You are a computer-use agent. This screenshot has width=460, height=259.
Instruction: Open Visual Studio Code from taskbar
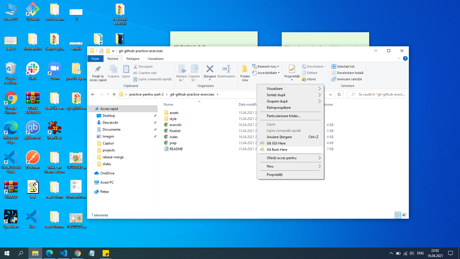64,253
